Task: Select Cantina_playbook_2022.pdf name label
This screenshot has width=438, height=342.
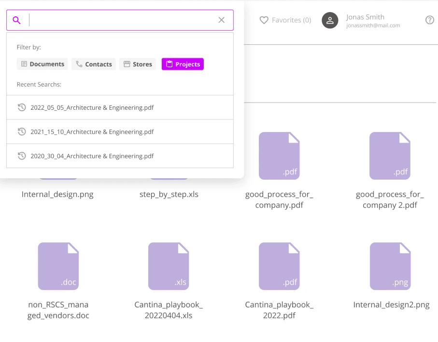Action: coord(279,310)
